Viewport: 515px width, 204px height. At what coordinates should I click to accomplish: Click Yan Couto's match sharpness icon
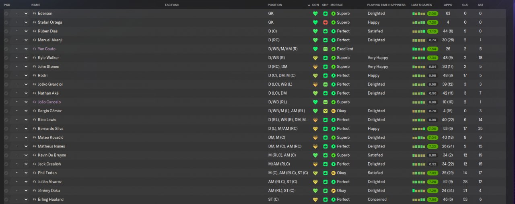pyautogui.click(x=325, y=49)
